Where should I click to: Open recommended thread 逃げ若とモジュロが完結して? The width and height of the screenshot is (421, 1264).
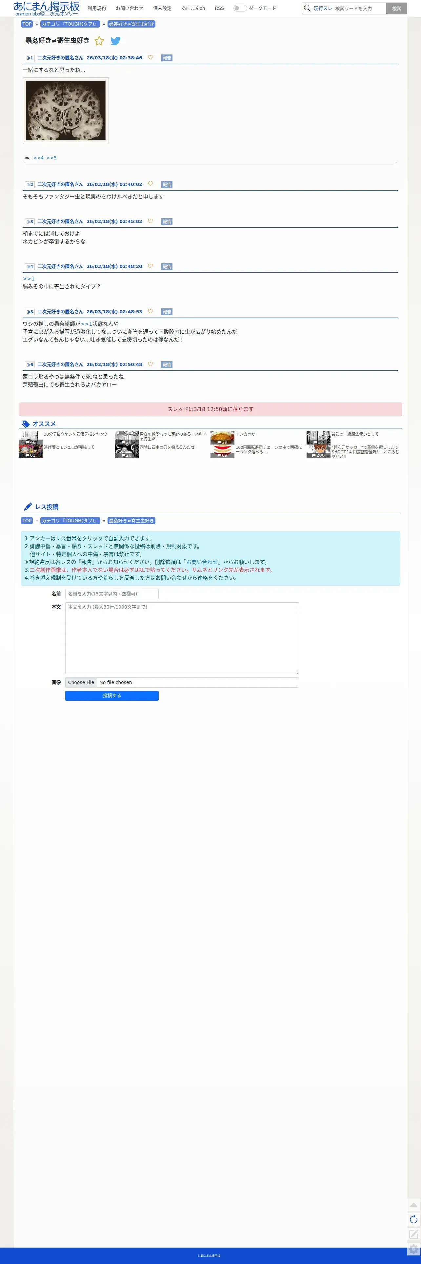click(x=69, y=447)
